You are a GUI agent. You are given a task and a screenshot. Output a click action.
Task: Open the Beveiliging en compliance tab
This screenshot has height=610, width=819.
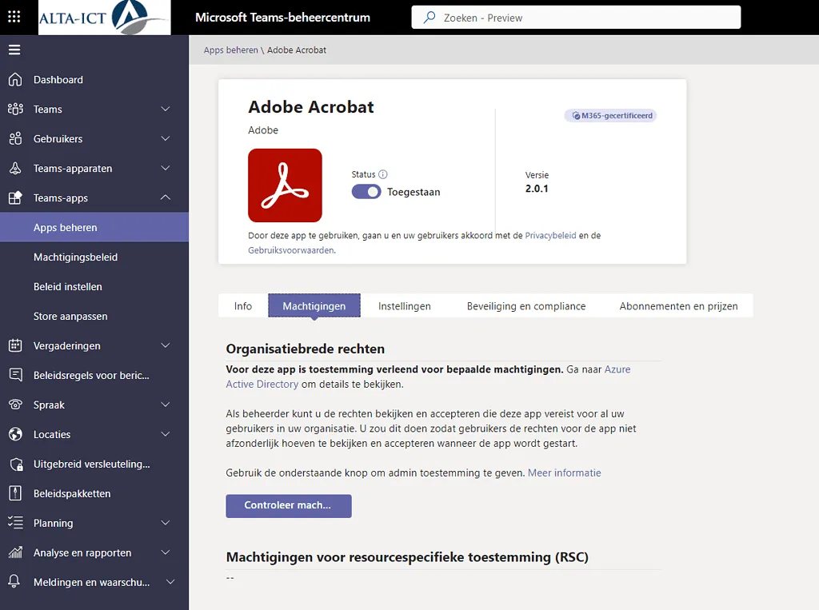525,305
